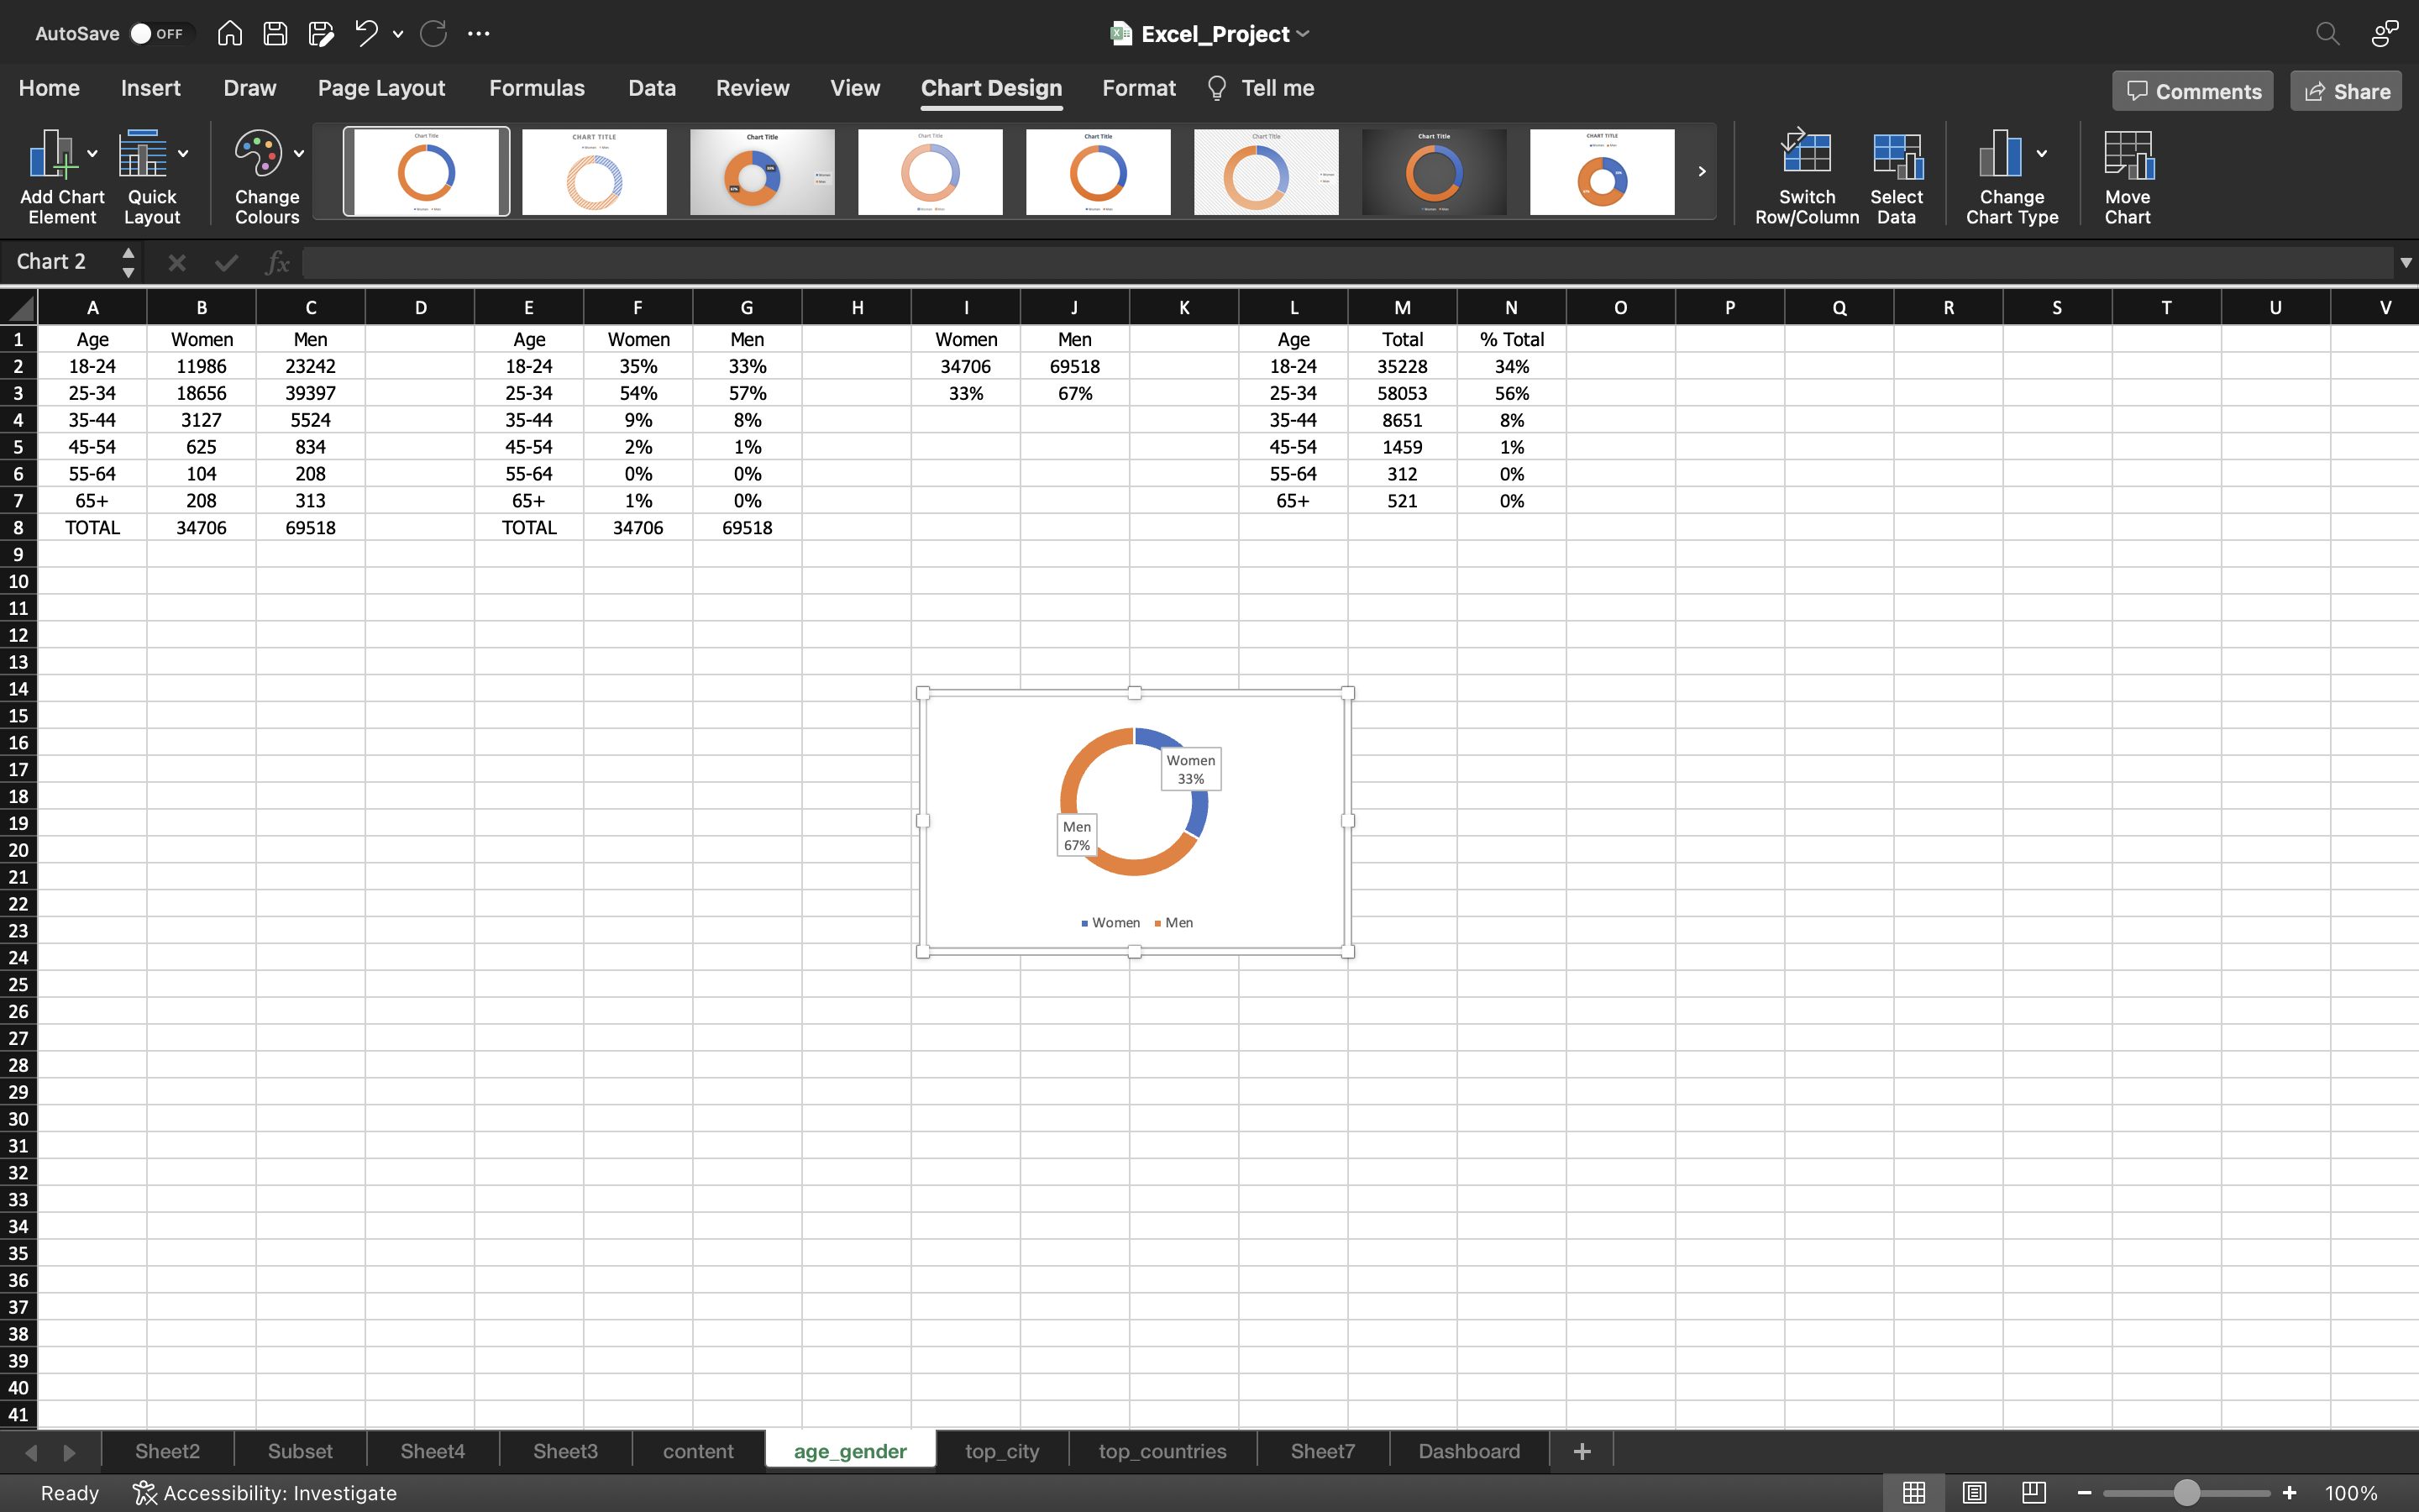Click the blue Women legend swatch
Screen dimensions: 2419x1512
click(x=1084, y=923)
